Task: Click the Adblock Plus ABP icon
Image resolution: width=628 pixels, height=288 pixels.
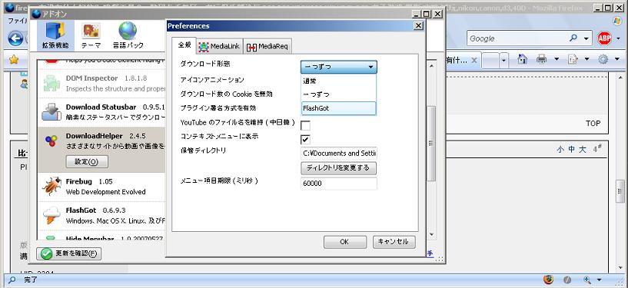Action: click(x=604, y=38)
